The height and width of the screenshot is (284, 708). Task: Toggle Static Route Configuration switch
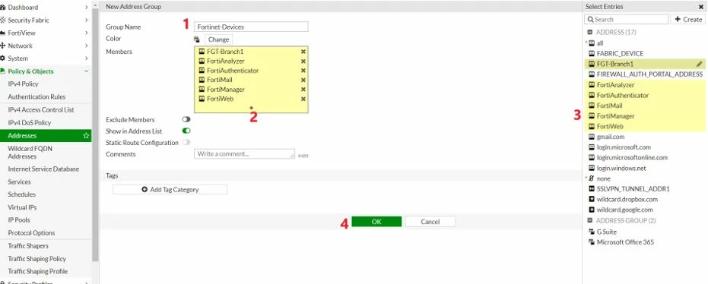click(186, 143)
